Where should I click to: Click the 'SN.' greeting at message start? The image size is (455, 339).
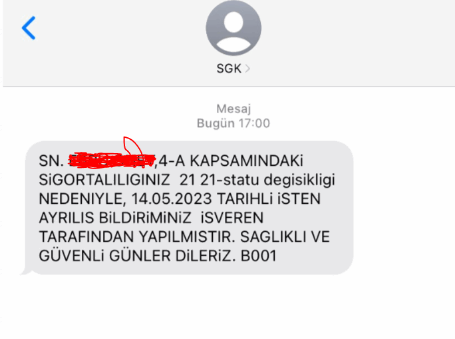click(51, 161)
